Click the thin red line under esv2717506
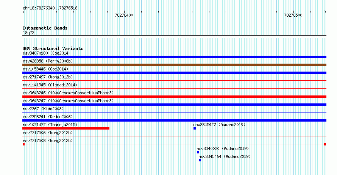 click(x=174, y=136)
